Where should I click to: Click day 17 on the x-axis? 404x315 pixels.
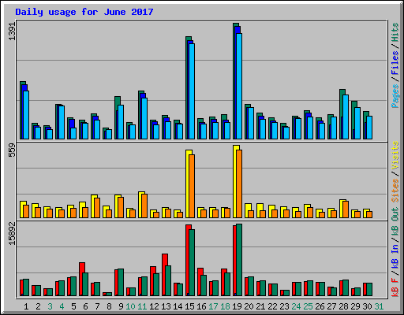coord(213,306)
